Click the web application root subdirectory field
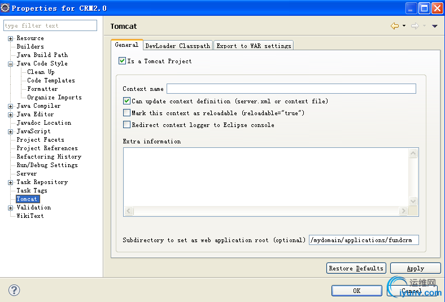 pyautogui.click(x=364, y=240)
